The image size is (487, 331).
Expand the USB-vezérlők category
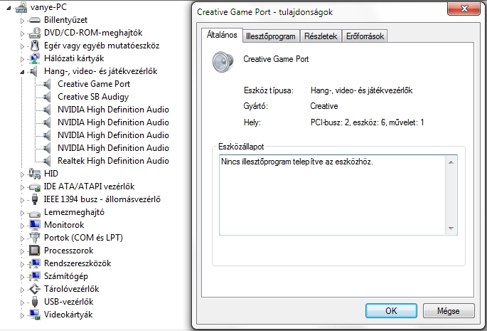pos(22,303)
